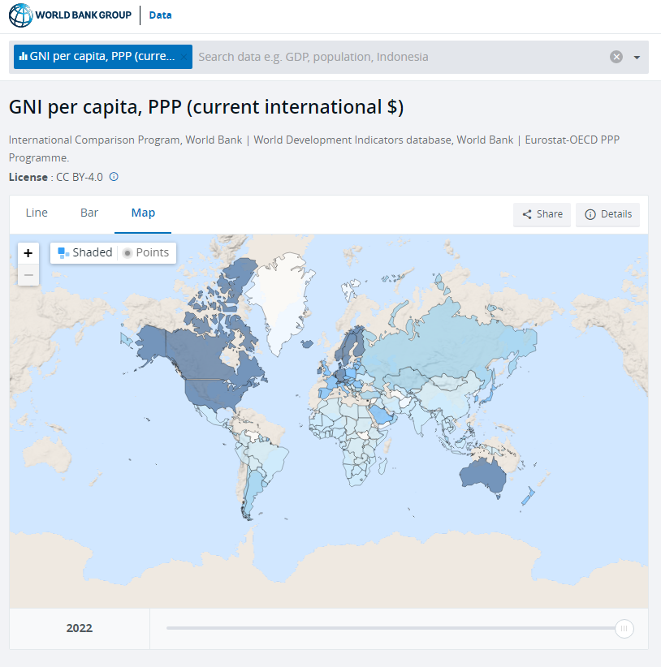Viewport: 661px width, 667px height.
Task: Open the Data link in header
Action: point(160,15)
